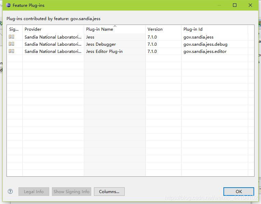Click provider cell in the Jess row

point(53,37)
